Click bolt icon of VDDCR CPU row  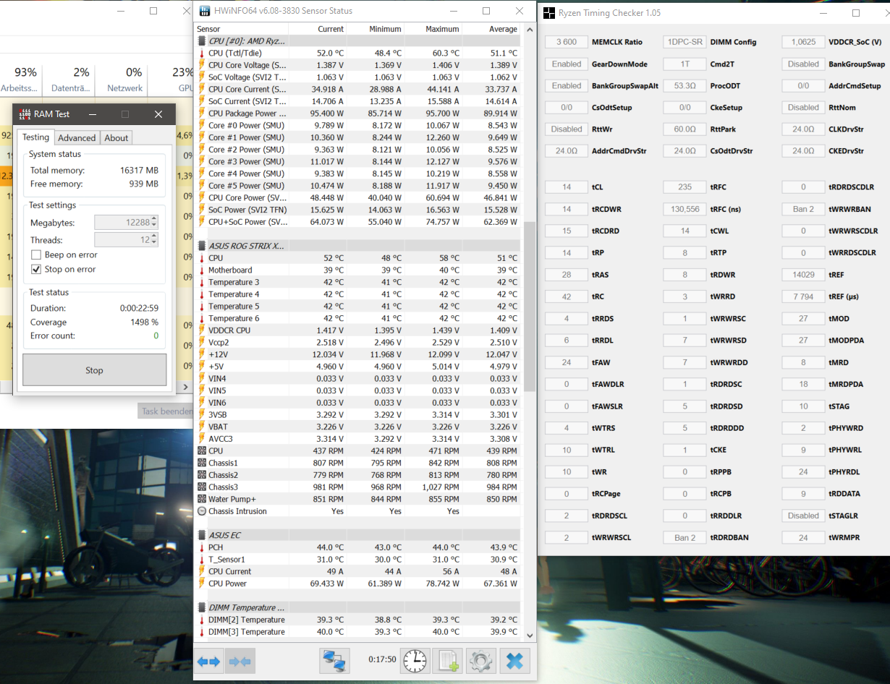pyautogui.click(x=202, y=330)
